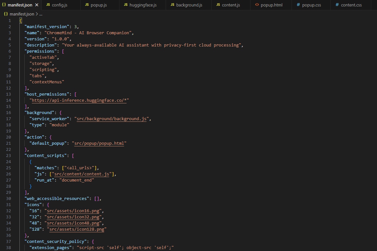This screenshot has height=251, width=377.
Task: Select the content.js tab
Action: (x=231, y=5)
